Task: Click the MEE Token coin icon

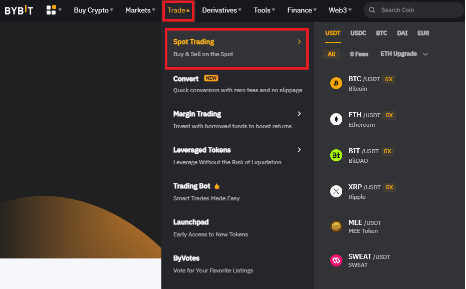Action: pyautogui.click(x=336, y=227)
